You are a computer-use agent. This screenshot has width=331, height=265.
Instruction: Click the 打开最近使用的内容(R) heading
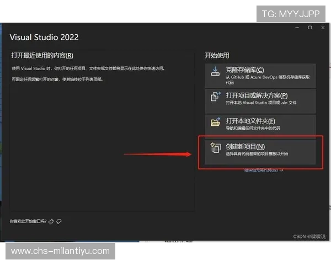pos(42,56)
